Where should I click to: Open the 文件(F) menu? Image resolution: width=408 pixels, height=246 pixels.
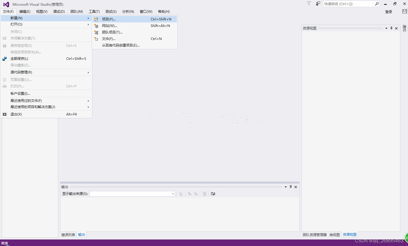[8, 12]
